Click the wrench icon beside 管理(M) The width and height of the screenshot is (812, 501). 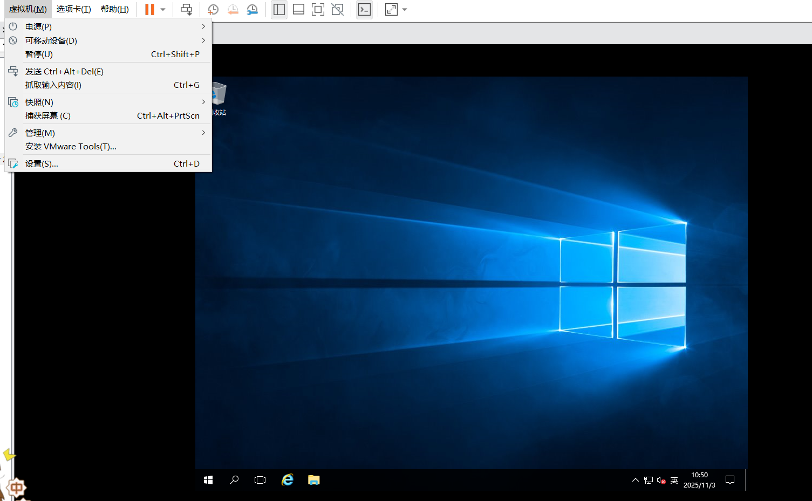click(13, 133)
